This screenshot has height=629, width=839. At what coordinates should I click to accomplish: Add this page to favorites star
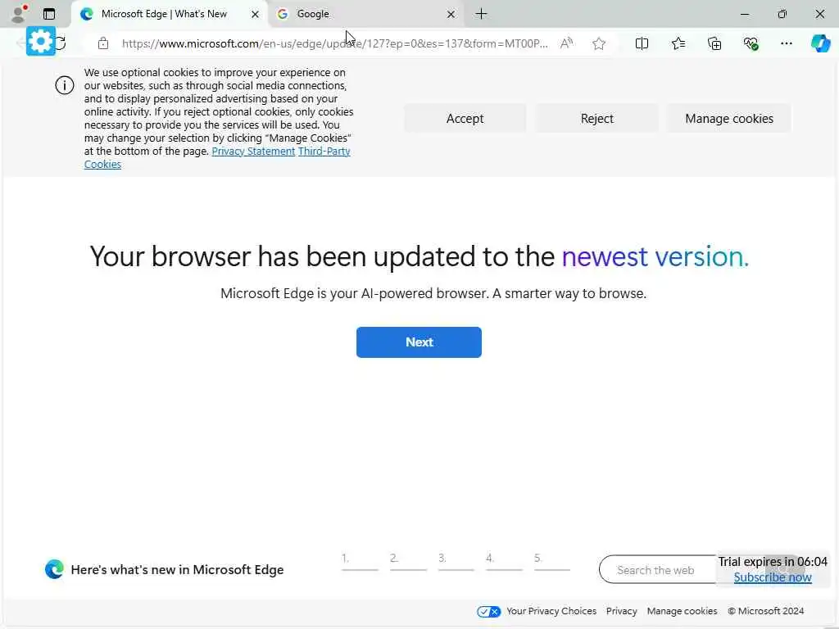click(x=599, y=43)
